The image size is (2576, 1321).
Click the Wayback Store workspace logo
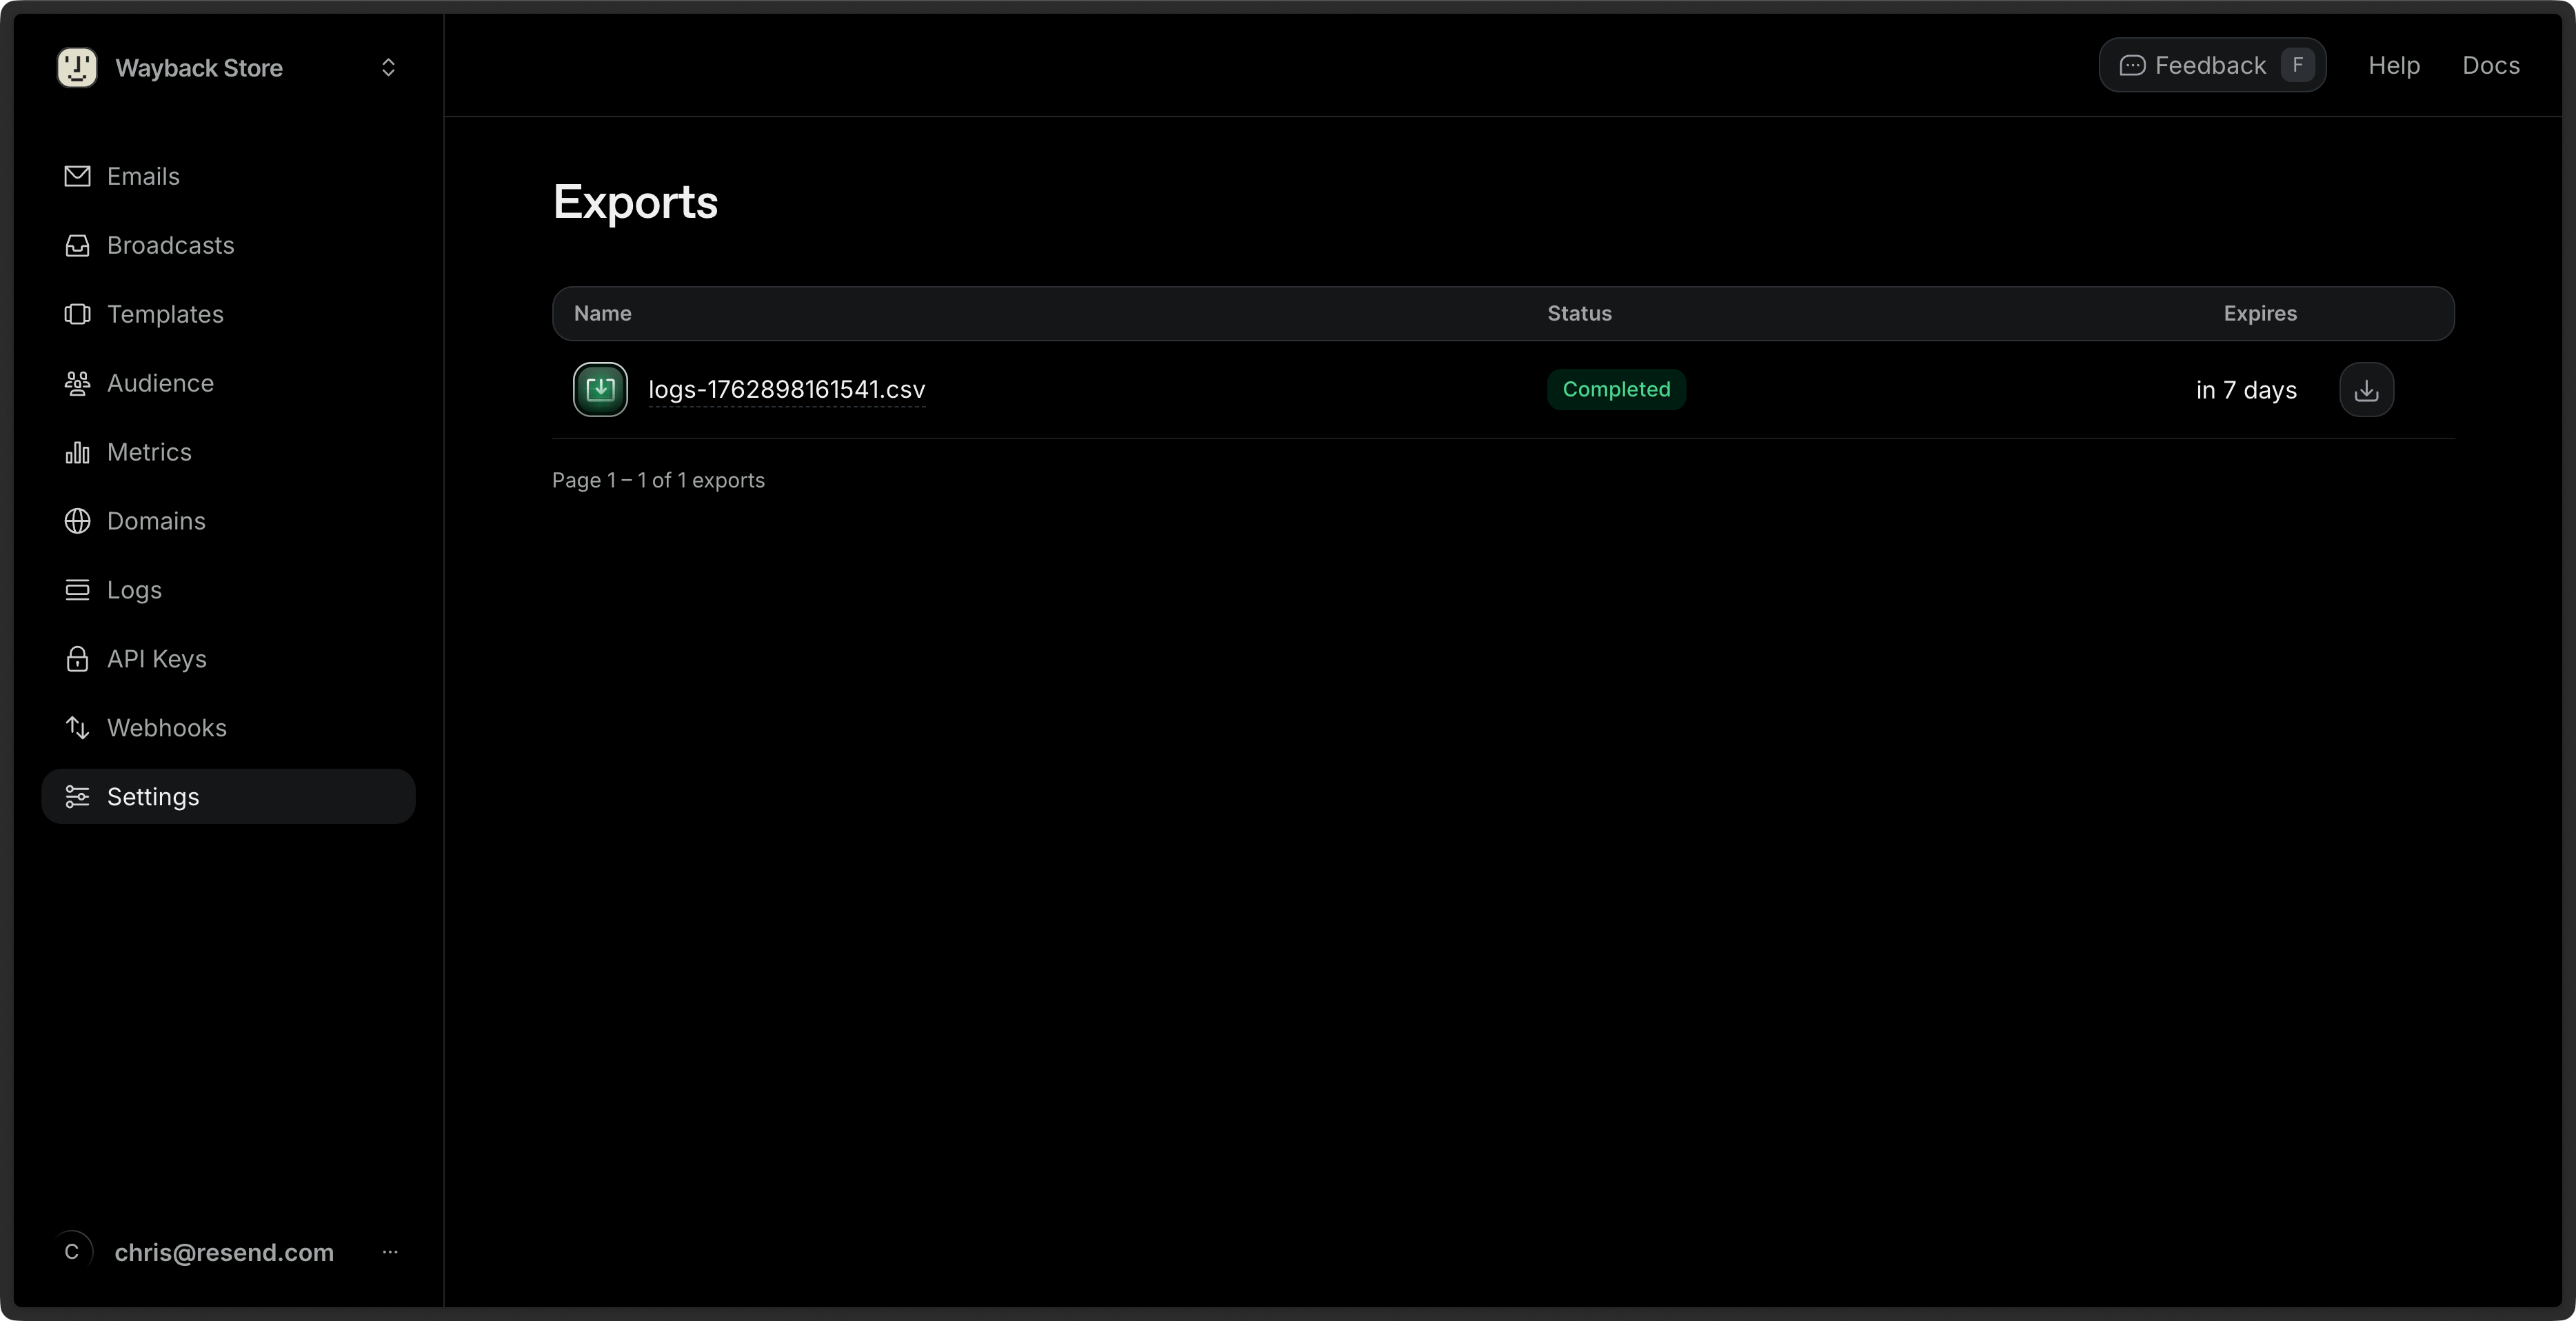77,67
